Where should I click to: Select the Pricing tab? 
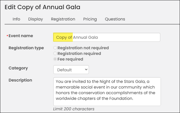(x=90, y=19)
